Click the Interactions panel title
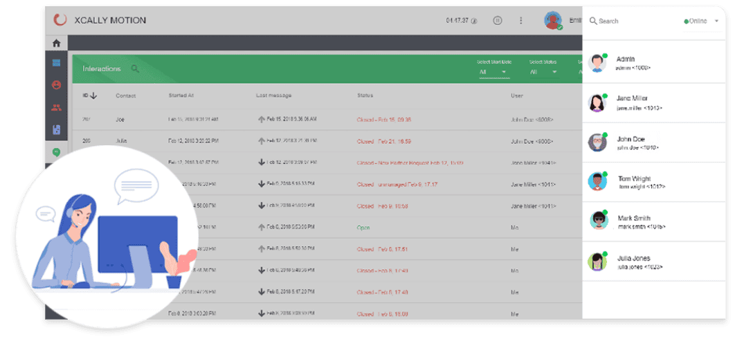 point(102,69)
